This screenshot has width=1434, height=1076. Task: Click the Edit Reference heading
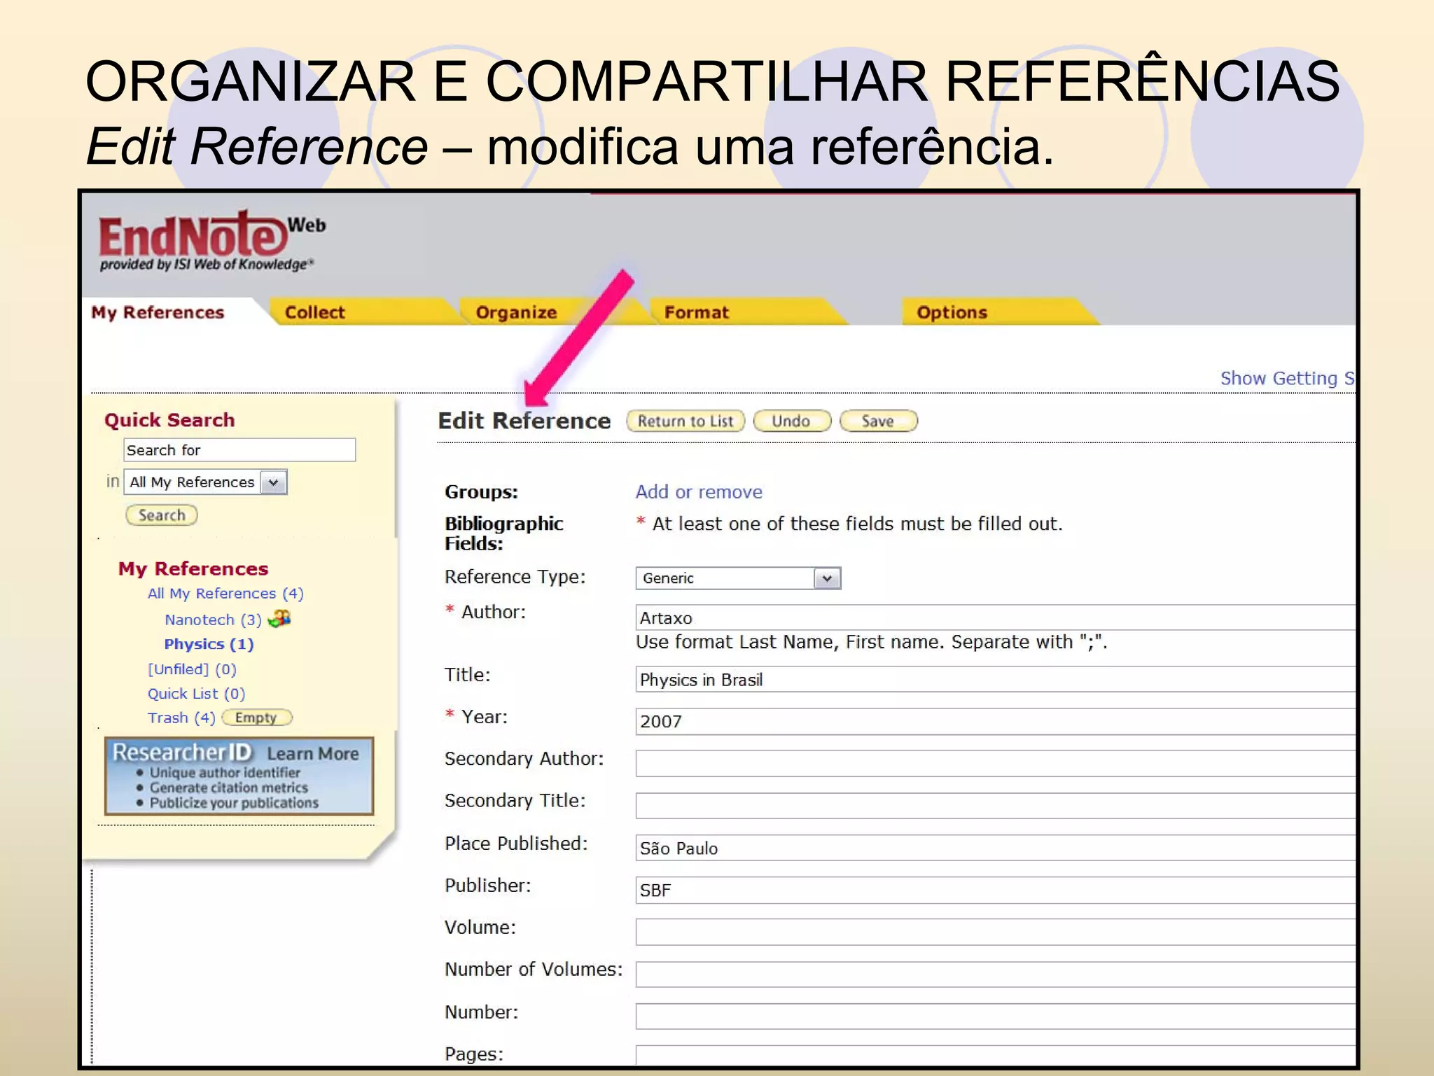524,421
